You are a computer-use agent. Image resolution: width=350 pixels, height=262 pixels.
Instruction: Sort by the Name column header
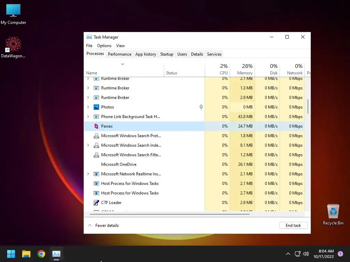click(x=124, y=70)
